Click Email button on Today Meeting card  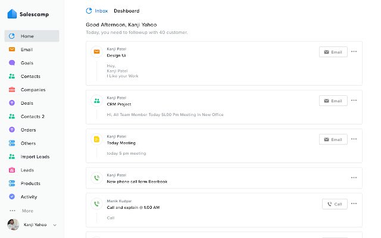(x=333, y=139)
